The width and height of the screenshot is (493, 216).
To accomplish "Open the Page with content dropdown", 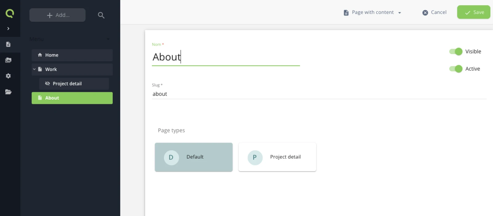I will point(373,13).
